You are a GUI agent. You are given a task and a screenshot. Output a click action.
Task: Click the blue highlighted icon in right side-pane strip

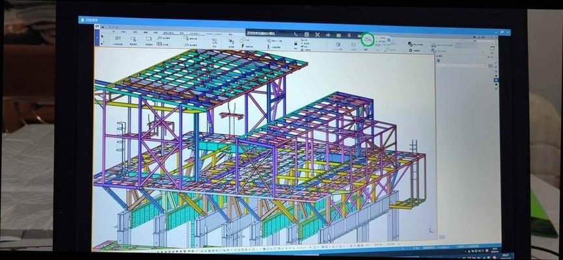[495, 80]
